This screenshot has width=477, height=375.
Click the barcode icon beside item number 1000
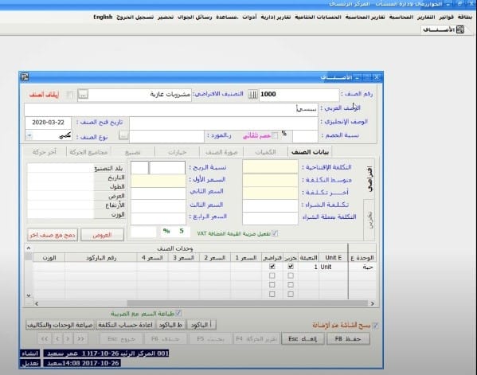252,94
